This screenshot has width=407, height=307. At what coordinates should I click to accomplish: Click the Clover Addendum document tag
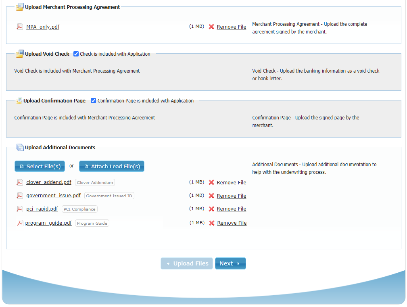pos(95,182)
